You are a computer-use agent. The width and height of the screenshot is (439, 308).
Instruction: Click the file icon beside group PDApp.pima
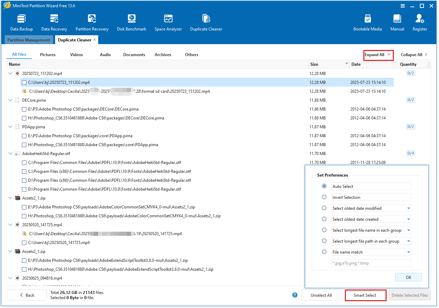tap(17, 127)
